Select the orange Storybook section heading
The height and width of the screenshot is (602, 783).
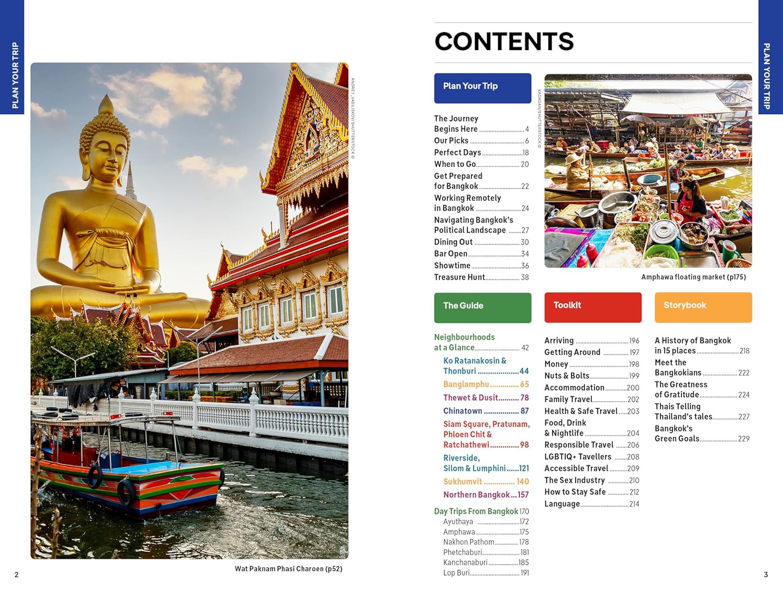pyautogui.click(x=703, y=307)
